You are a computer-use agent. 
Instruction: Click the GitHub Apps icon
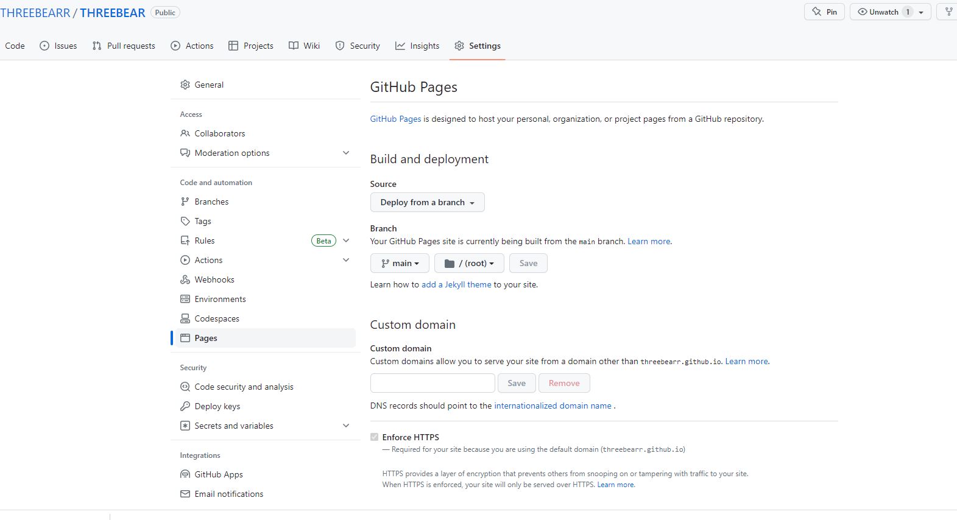pos(185,474)
